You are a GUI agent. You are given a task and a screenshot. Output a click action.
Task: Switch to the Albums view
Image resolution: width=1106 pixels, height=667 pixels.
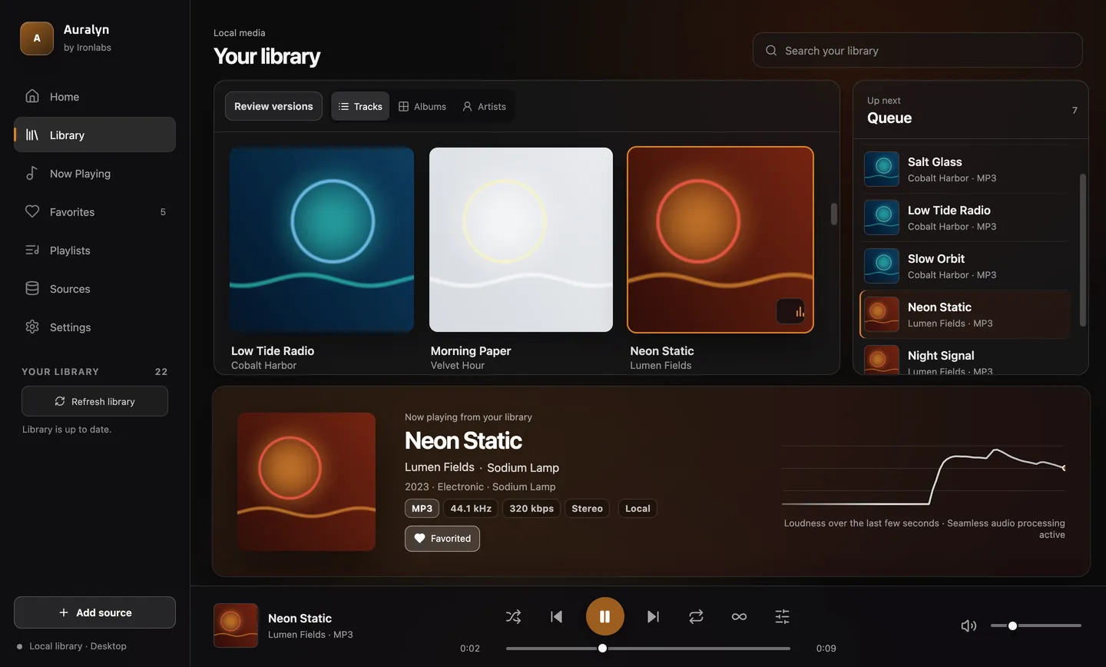[422, 106]
